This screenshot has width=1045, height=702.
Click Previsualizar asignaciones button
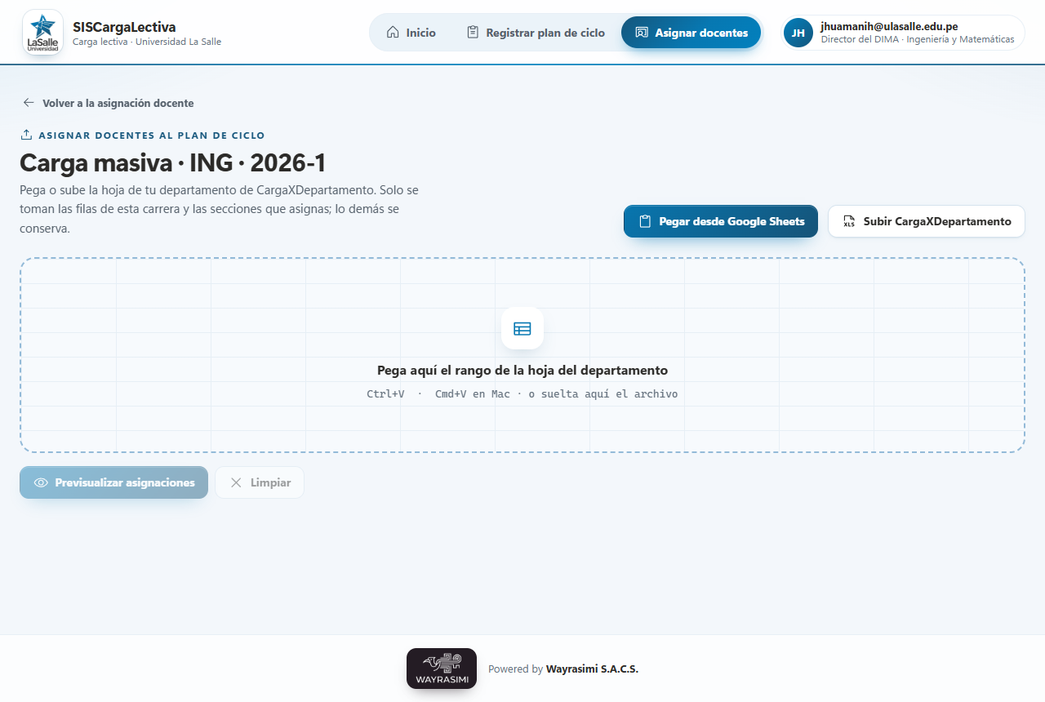click(x=114, y=482)
